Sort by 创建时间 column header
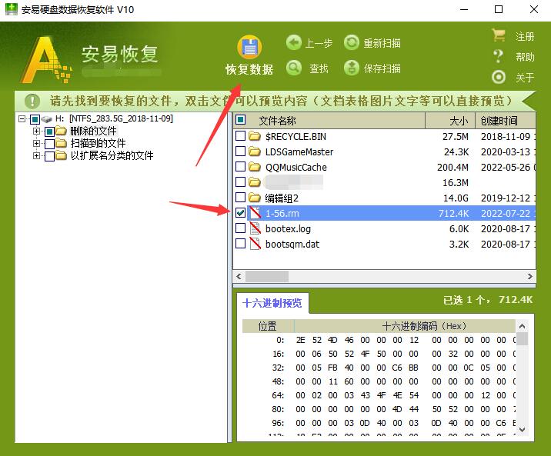551x456 pixels. pyautogui.click(x=506, y=121)
